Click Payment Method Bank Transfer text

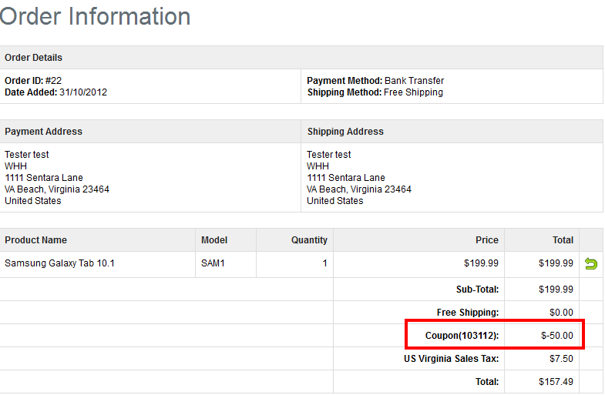375,81
